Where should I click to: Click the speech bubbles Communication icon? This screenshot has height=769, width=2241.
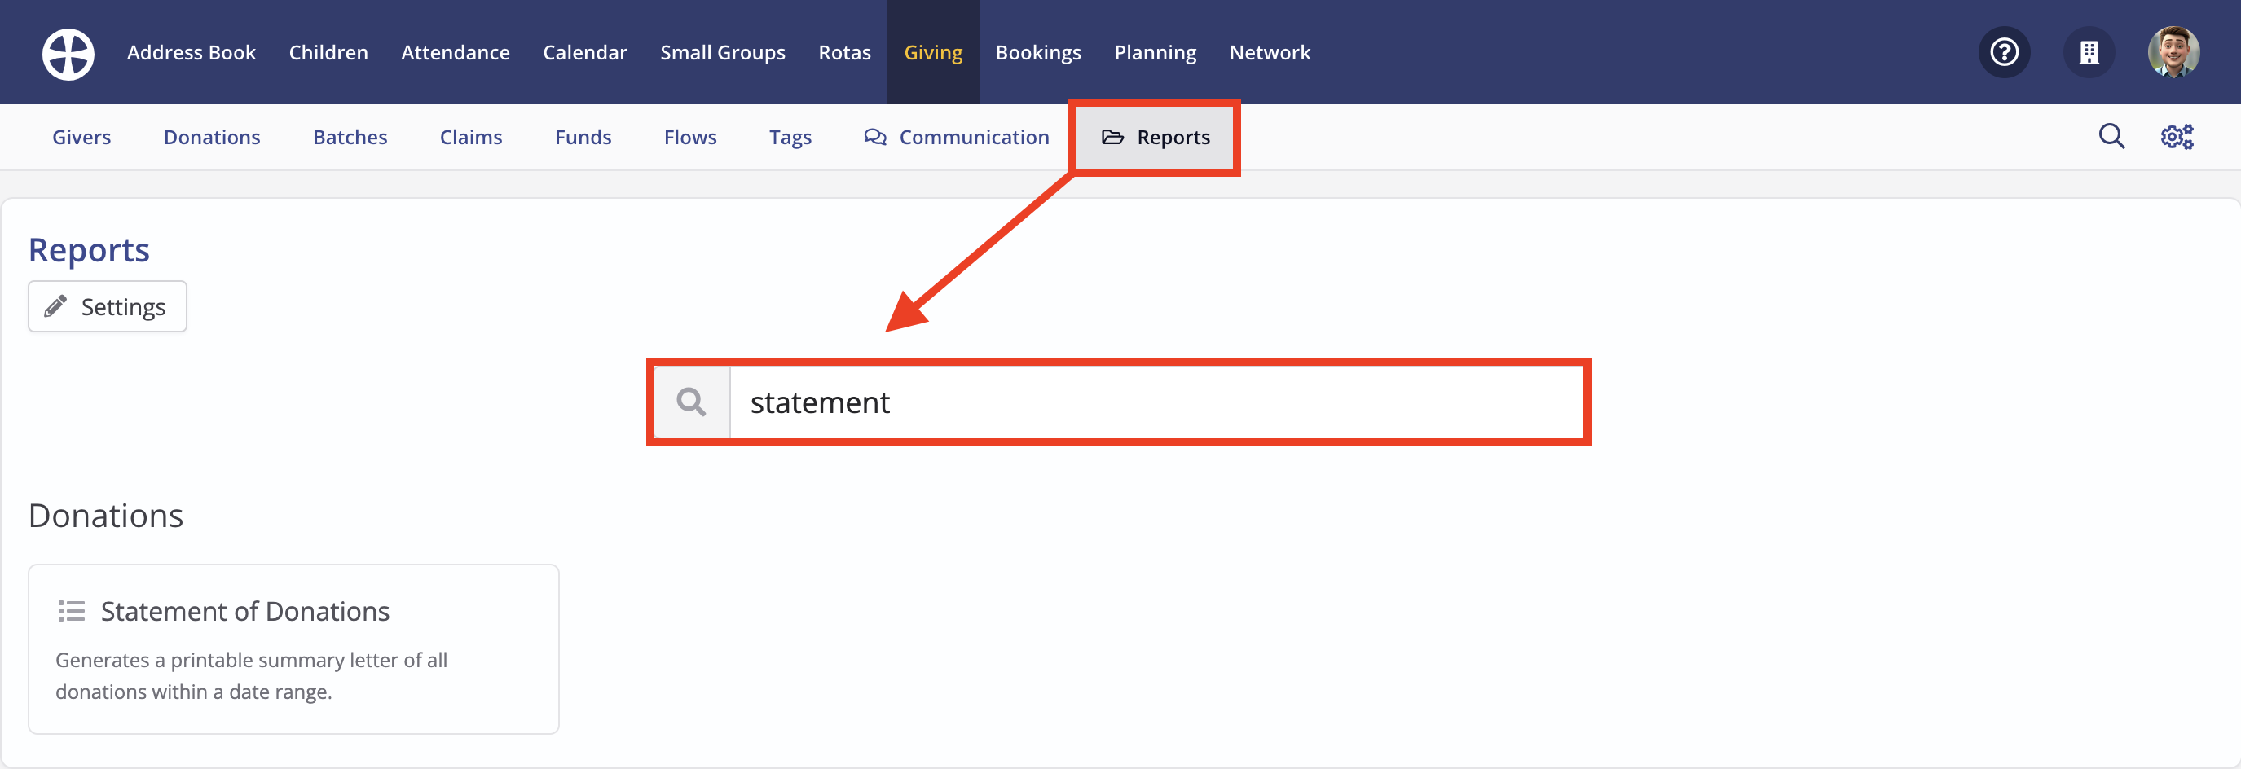click(875, 138)
